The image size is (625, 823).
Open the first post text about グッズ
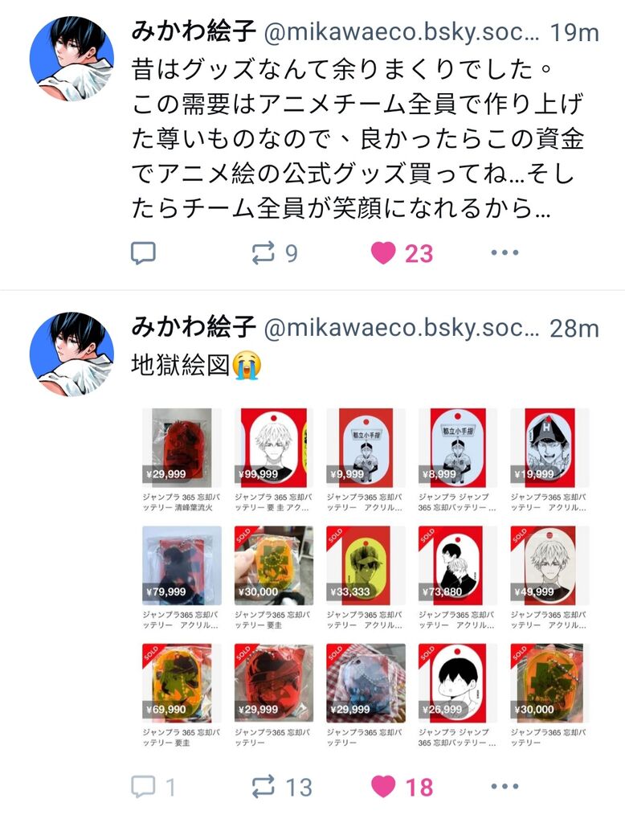(358, 138)
